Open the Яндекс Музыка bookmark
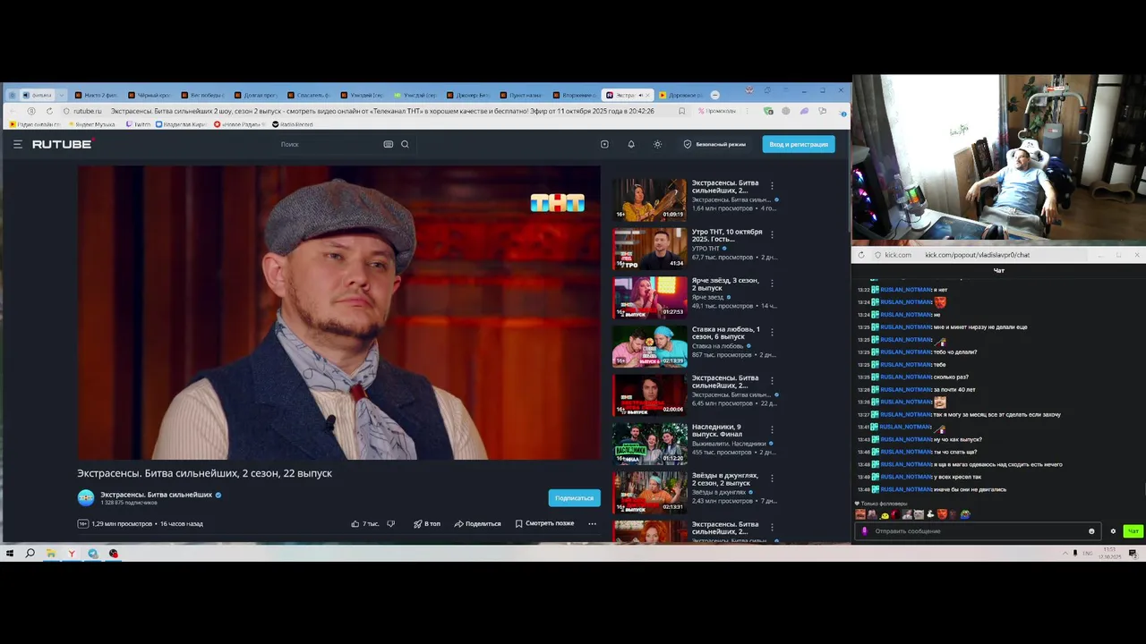Screen dimensions: 1146x644 point(91,124)
